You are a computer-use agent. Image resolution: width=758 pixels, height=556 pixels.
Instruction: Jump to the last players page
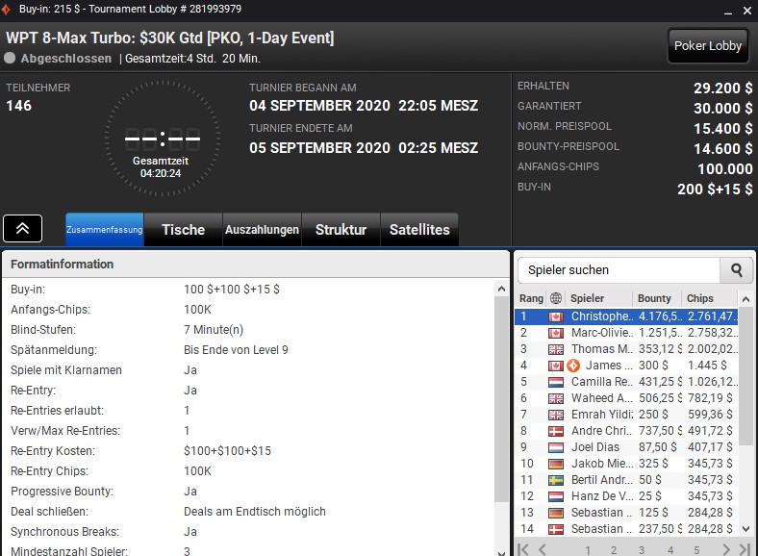click(x=745, y=549)
